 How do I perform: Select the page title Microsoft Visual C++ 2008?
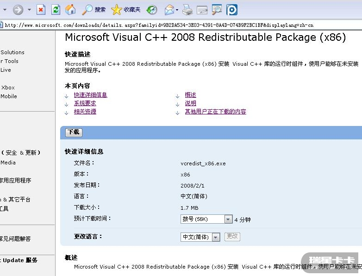pos(206,38)
